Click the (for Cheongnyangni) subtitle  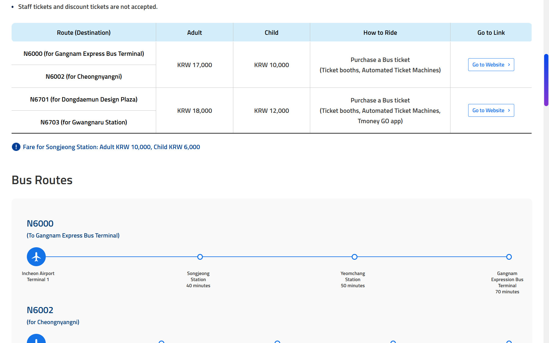pyautogui.click(x=53, y=322)
